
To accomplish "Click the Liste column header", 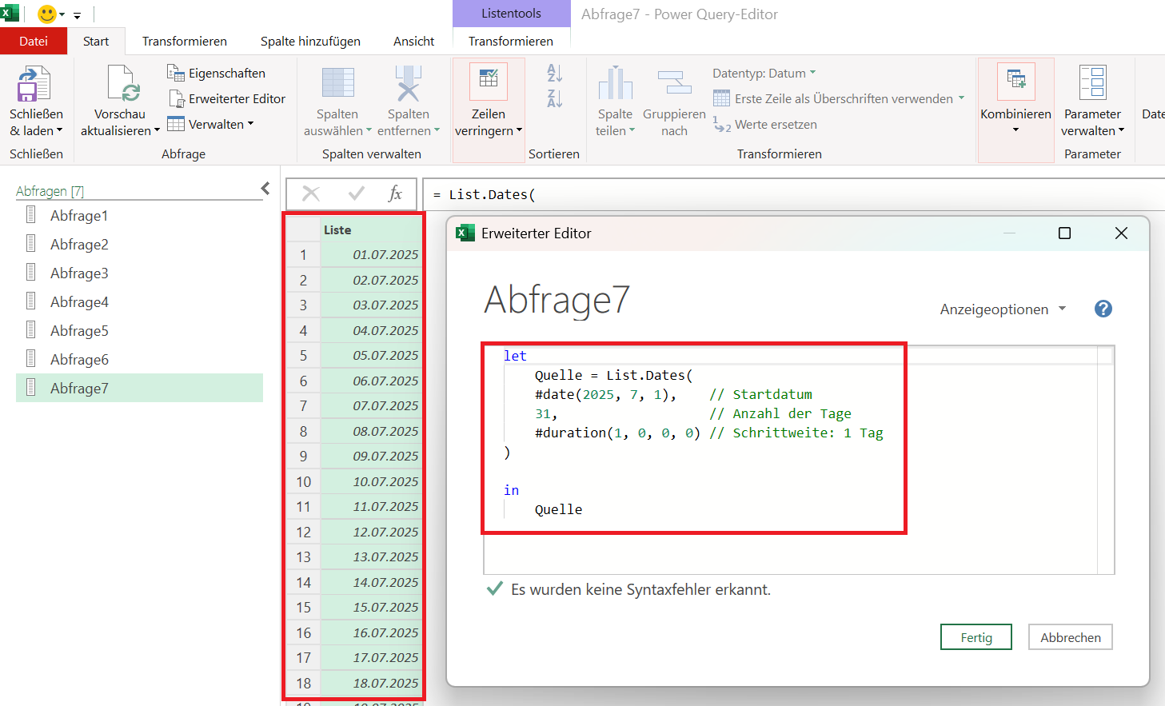I will pos(370,229).
